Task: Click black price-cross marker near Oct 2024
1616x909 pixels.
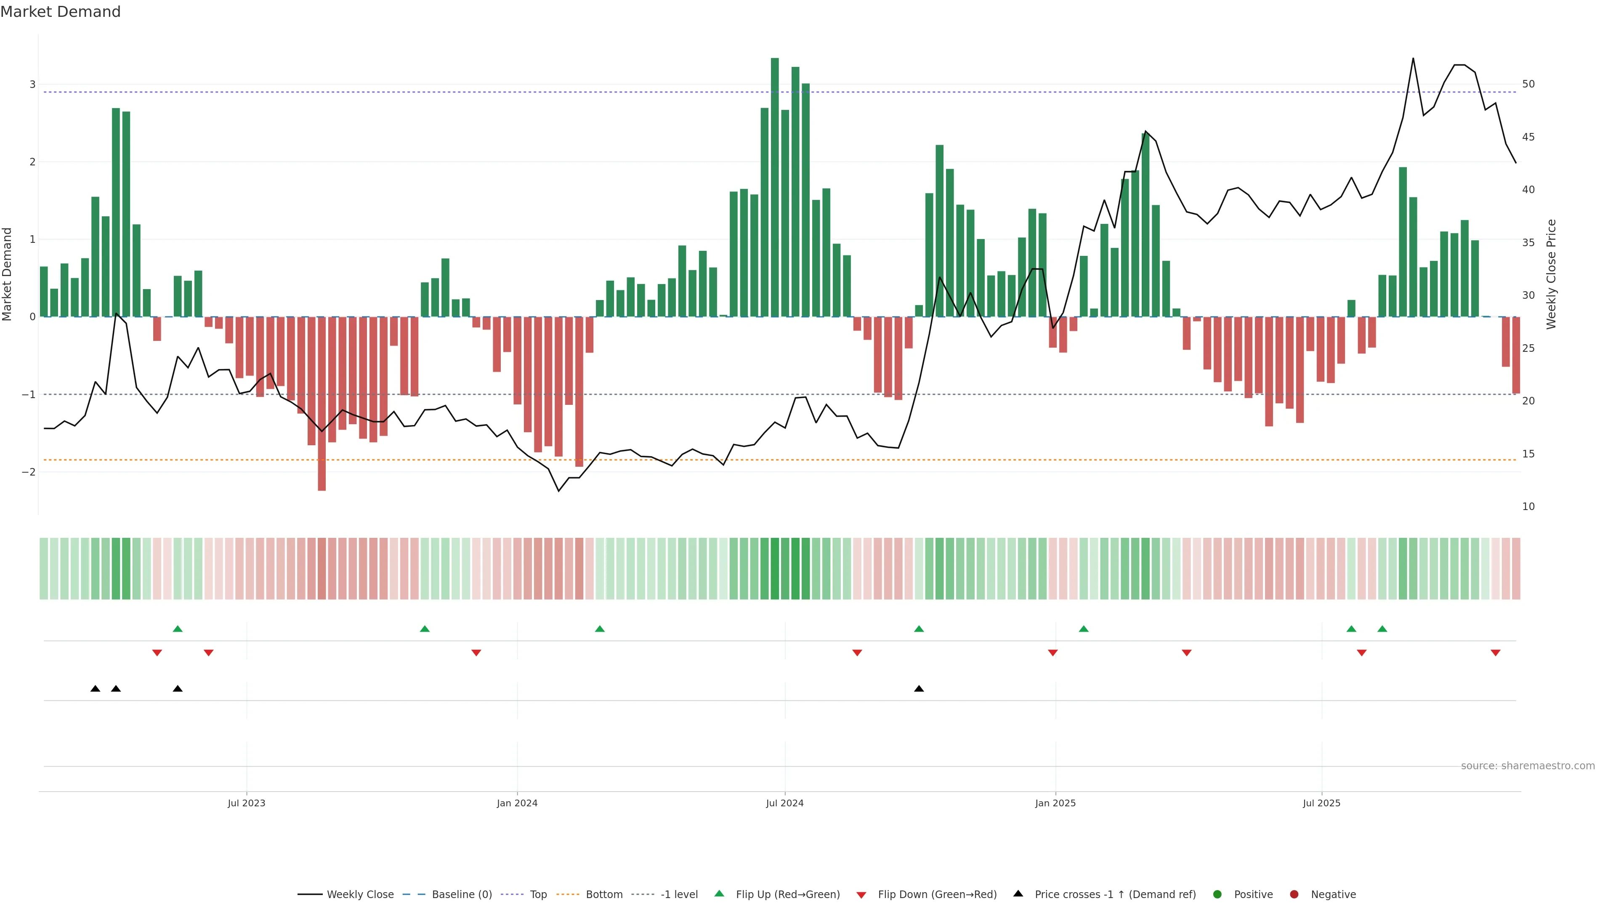Action: click(919, 689)
